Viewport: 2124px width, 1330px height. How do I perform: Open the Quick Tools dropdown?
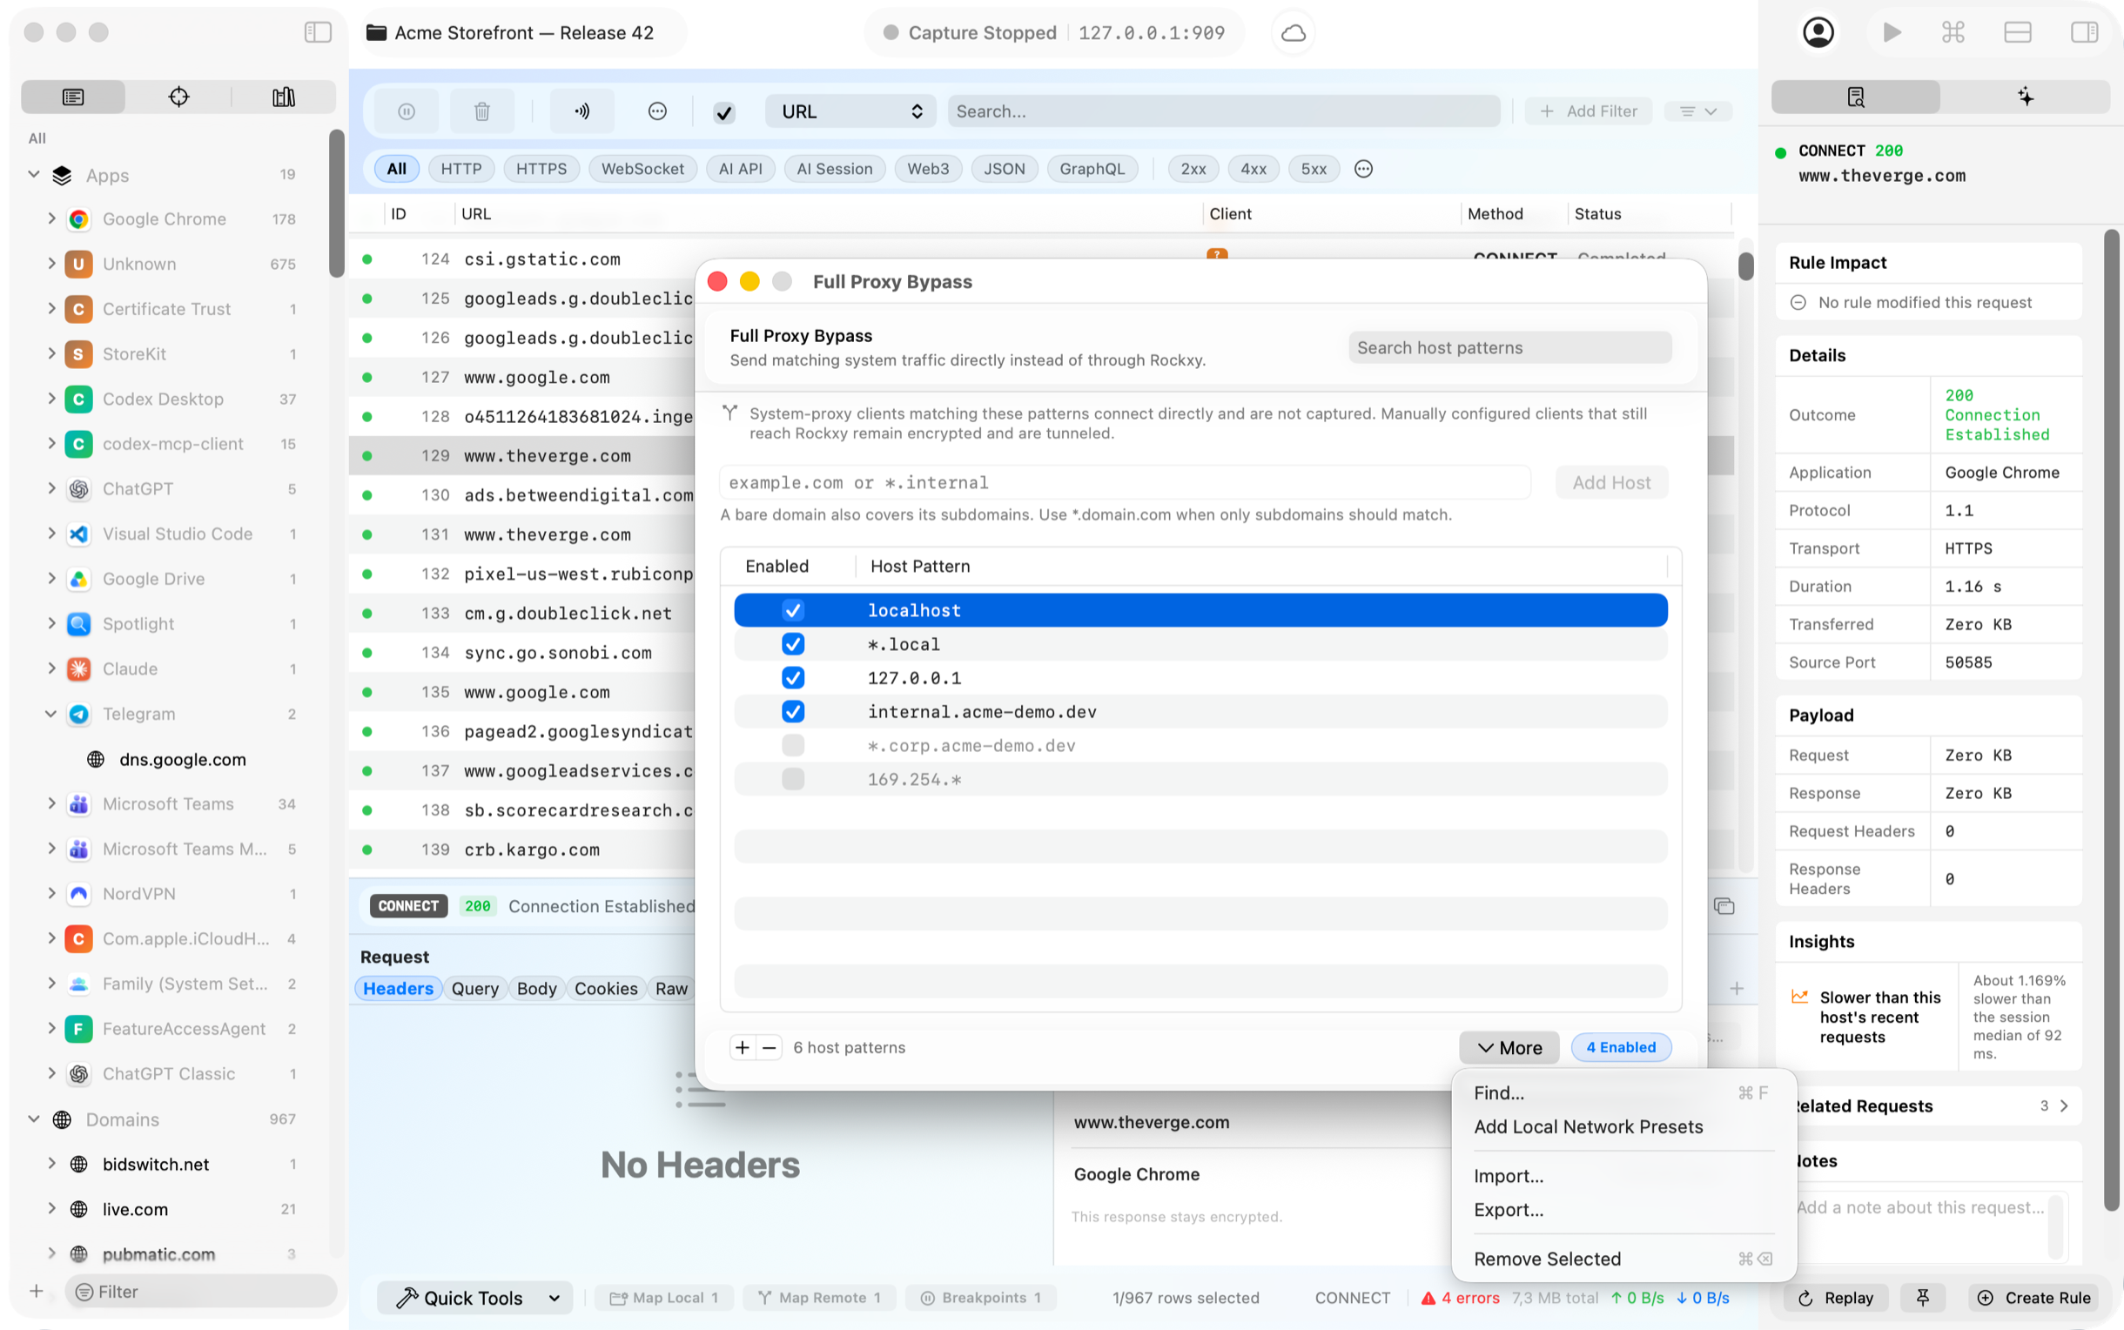[x=477, y=1298]
